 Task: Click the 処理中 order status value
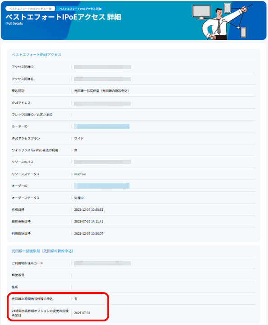click(79, 198)
